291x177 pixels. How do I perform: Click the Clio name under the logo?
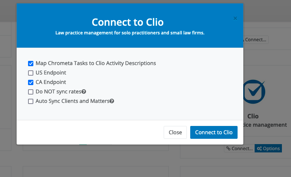[253, 116]
